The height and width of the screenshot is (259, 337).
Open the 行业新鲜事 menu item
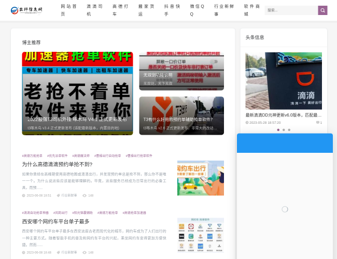pos(224,10)
